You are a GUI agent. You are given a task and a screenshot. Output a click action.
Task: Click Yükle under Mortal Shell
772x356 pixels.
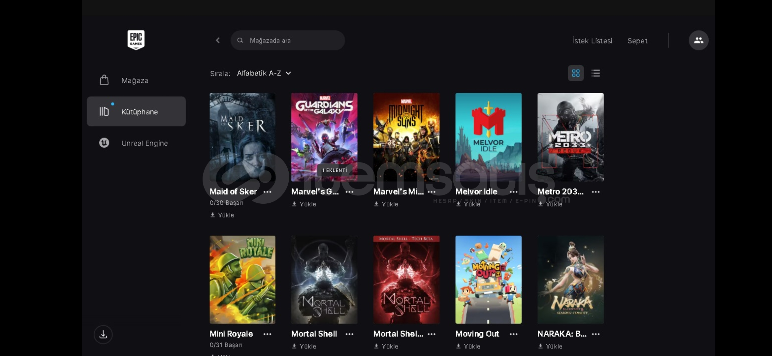click(x=304, y=346)
